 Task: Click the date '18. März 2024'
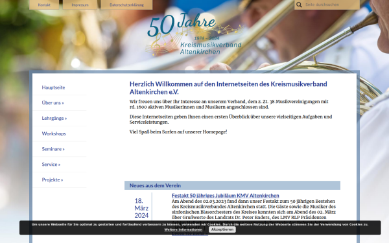click(141, 208)
